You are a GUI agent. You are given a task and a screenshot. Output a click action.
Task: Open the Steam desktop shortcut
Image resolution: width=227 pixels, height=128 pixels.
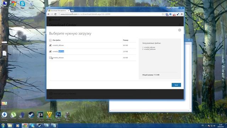31,116
